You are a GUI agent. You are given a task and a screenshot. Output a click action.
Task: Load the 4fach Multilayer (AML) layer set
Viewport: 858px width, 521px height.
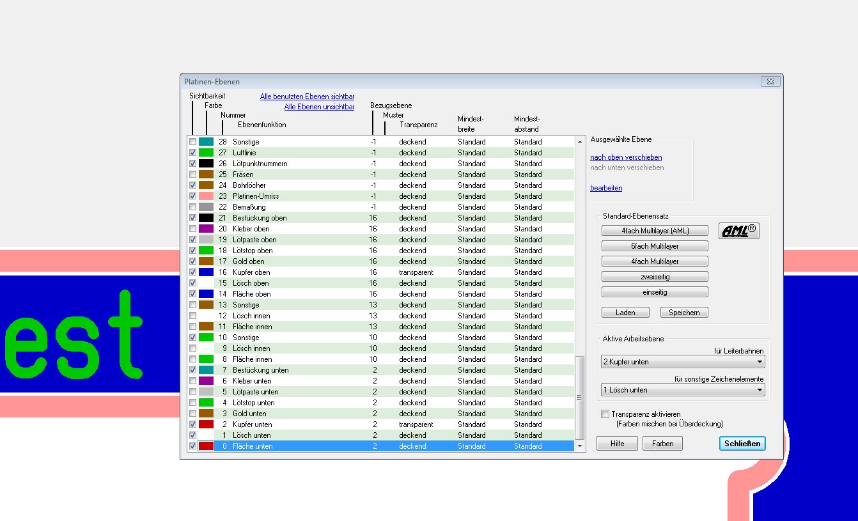coord(655,231)
